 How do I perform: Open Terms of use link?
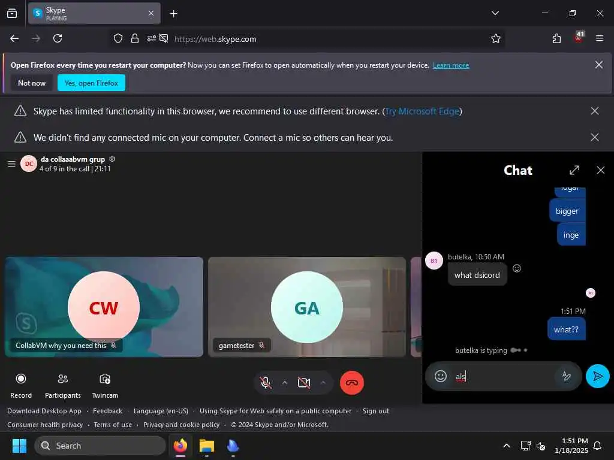tap(113, 425)
